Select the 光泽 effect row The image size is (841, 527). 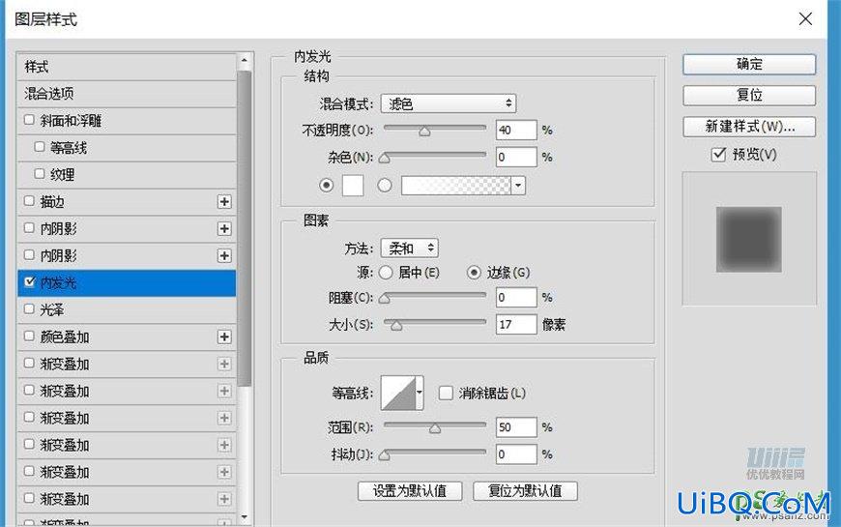click(127, 309)
